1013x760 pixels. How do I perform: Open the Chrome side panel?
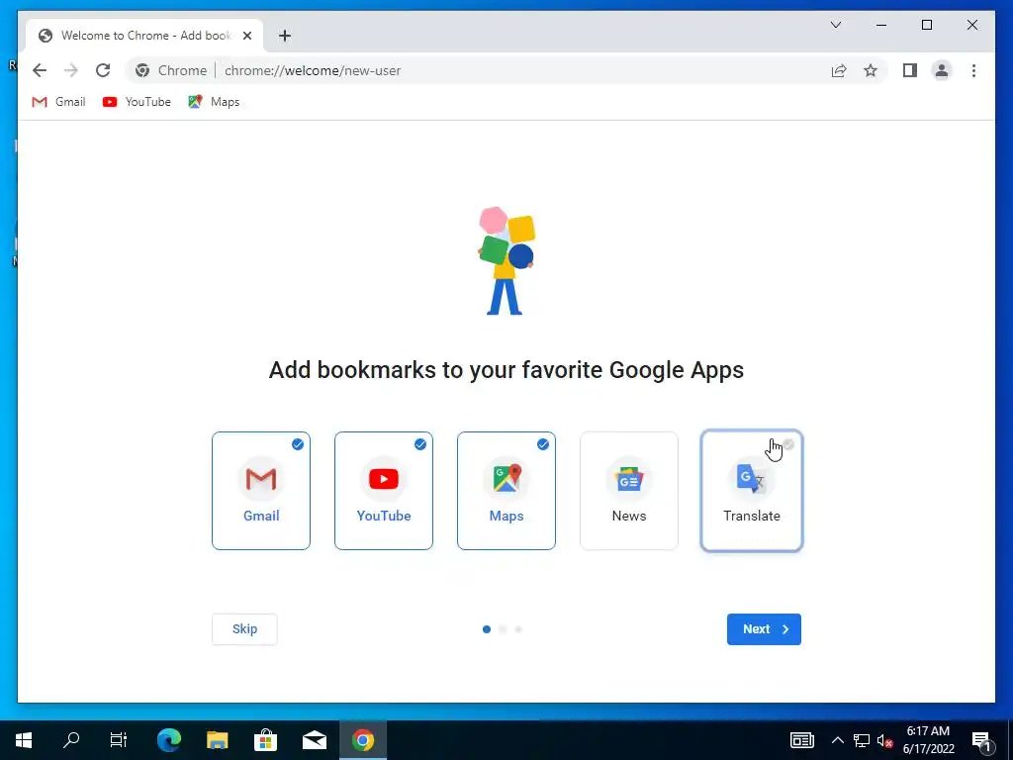pos(910,70)
